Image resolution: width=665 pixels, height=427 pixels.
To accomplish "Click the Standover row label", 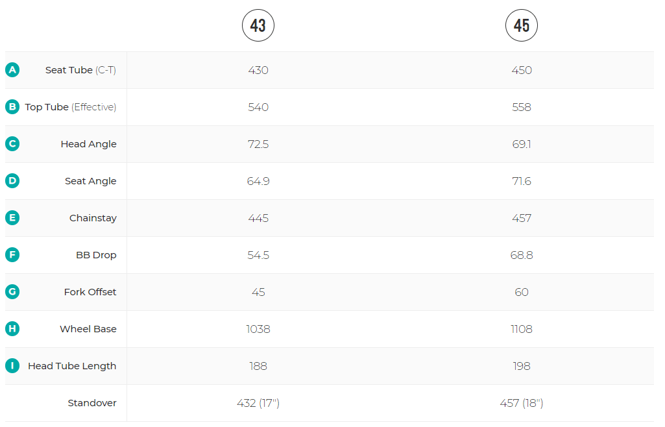I will click(92, 403).
